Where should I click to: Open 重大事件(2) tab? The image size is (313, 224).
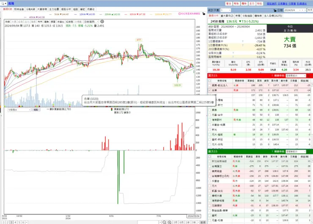227,16
